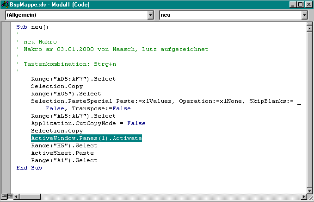Click the 'Sub neu()' line
The height and width of the screenshot is (202, 314).
[x=32, y=27]
